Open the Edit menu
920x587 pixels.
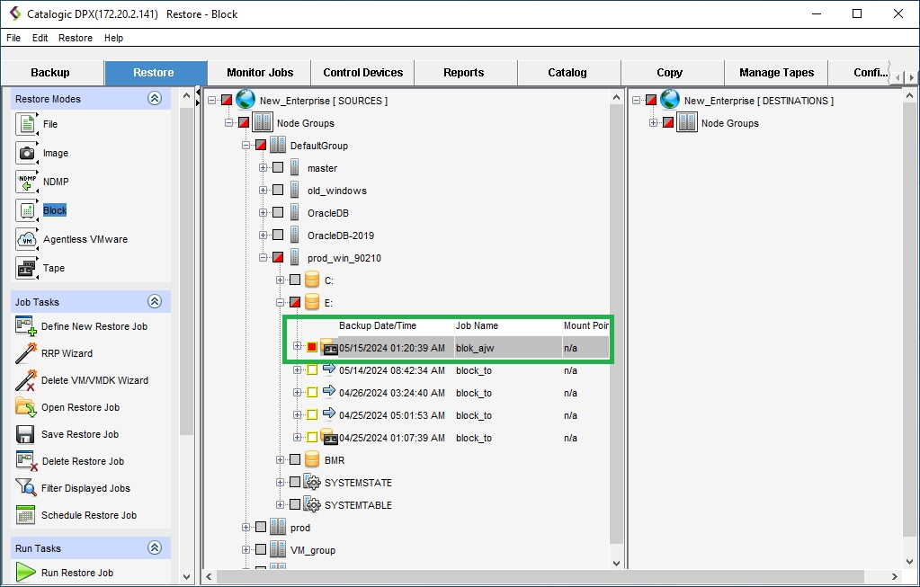40,38
